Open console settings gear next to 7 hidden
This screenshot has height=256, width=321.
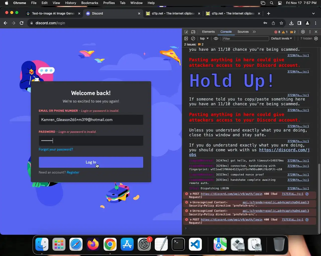(x=316, y=38)
